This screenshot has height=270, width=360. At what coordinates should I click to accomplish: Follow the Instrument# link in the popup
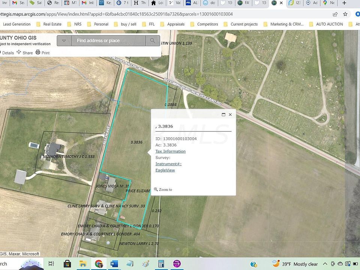click(168, 164)
